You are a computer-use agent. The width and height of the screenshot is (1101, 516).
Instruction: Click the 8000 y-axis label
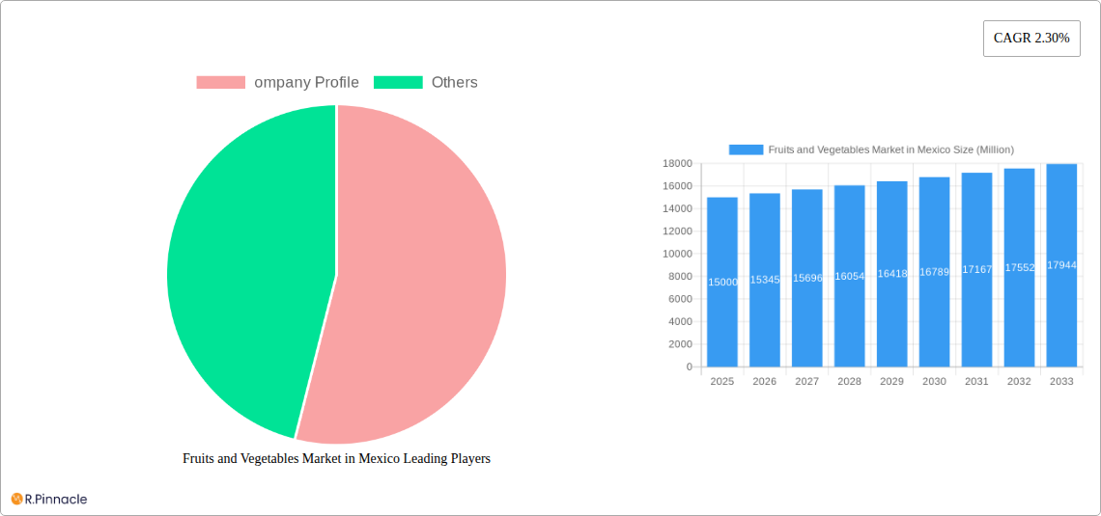pyautogui.click(x=681, y=276)
